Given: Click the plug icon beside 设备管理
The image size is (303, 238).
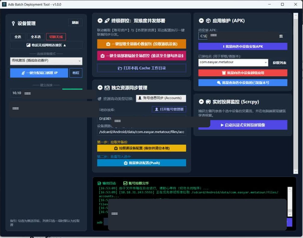Looking at the screenshot, I should pyautogui.click(x=13, y=24).
